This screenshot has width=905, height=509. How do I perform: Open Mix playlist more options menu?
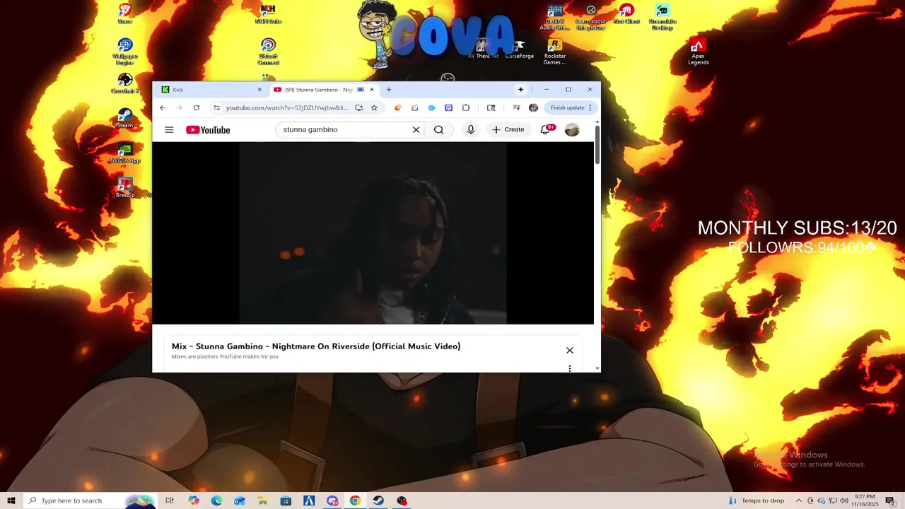[x=570, y=368]
